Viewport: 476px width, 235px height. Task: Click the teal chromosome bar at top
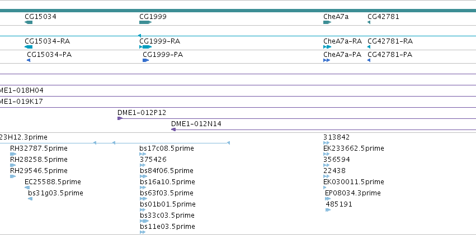coord(238,11)
